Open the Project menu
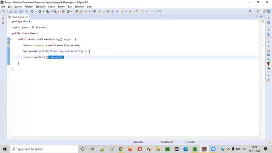The image size is (272, 153). (x=61, y=7)
